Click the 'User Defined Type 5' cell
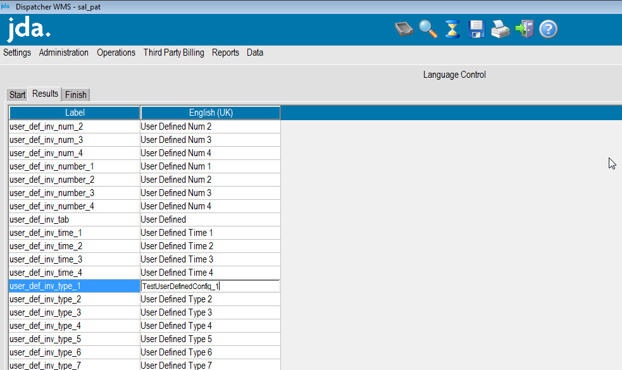Screen dimensions: 622x370 (210, 339)
